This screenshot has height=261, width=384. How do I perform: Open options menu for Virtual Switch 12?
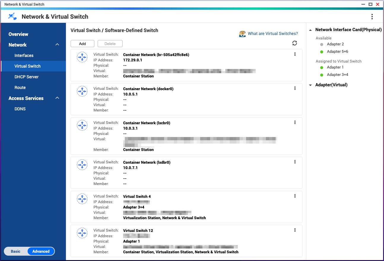click(295, 230)
